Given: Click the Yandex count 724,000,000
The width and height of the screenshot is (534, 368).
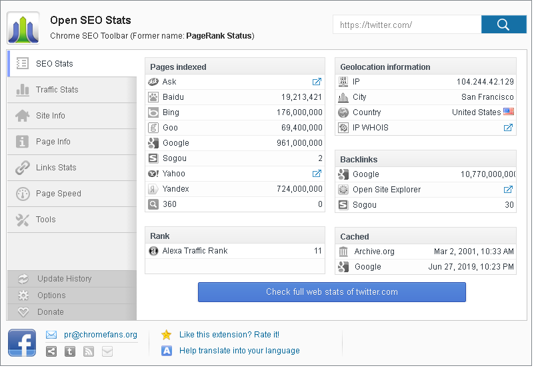Looking at the screenshot, I should click(299, 189).
